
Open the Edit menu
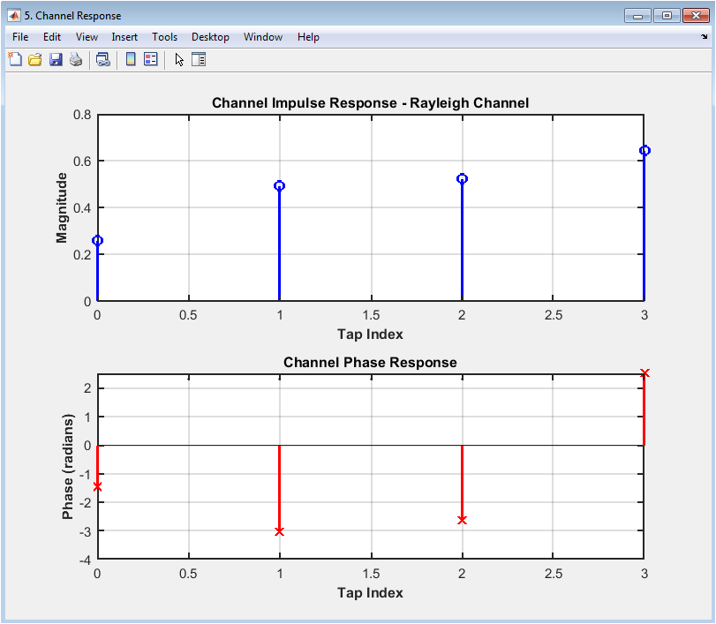(52, 37)
